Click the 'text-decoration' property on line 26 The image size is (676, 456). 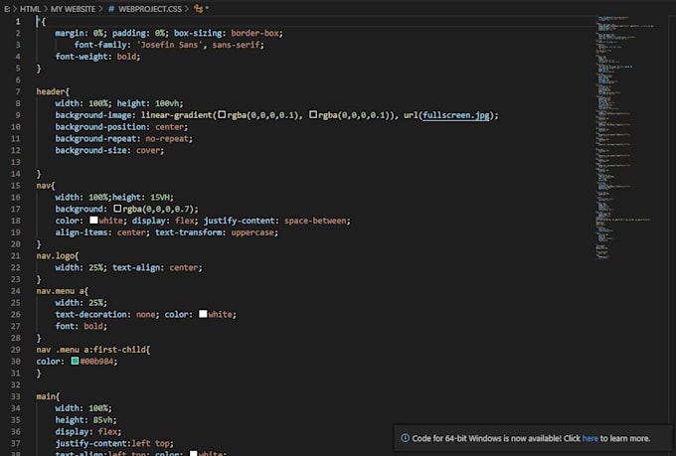point(90,314)
